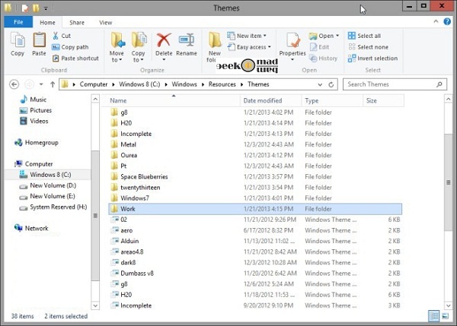Image resolution: width=457 pixels, height=326 pixels.
Task: Click Resources in the address breadcrumb
Action: click(222, 84)
